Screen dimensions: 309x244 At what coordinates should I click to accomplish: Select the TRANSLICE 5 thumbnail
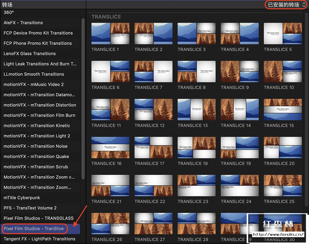point(283,33)
